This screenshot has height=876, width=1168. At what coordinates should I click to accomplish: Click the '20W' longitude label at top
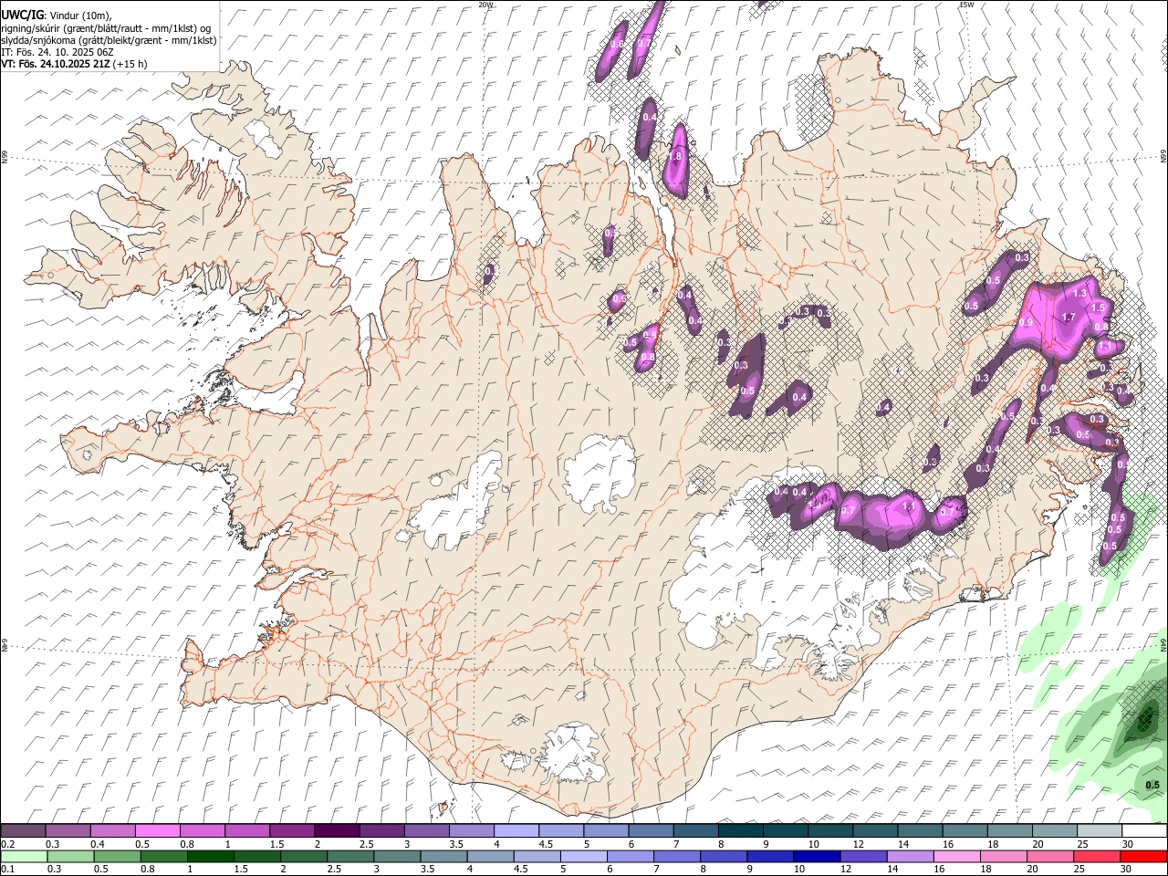tap(485, 5)
